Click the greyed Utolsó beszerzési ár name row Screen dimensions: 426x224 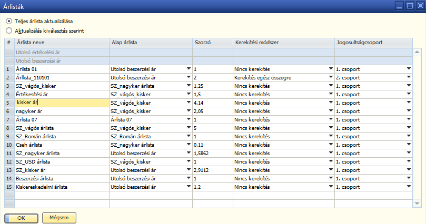click(x=62, y=61)
